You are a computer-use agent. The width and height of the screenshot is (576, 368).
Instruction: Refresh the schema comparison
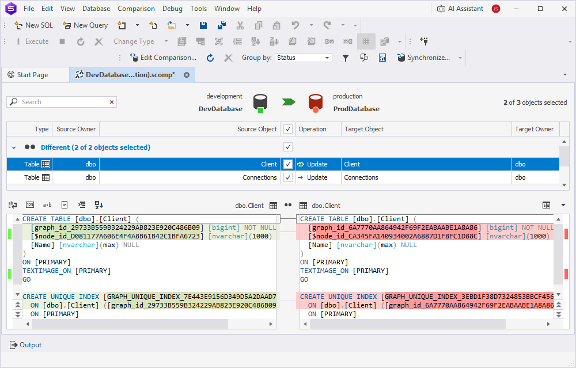(x=210, y=58)
